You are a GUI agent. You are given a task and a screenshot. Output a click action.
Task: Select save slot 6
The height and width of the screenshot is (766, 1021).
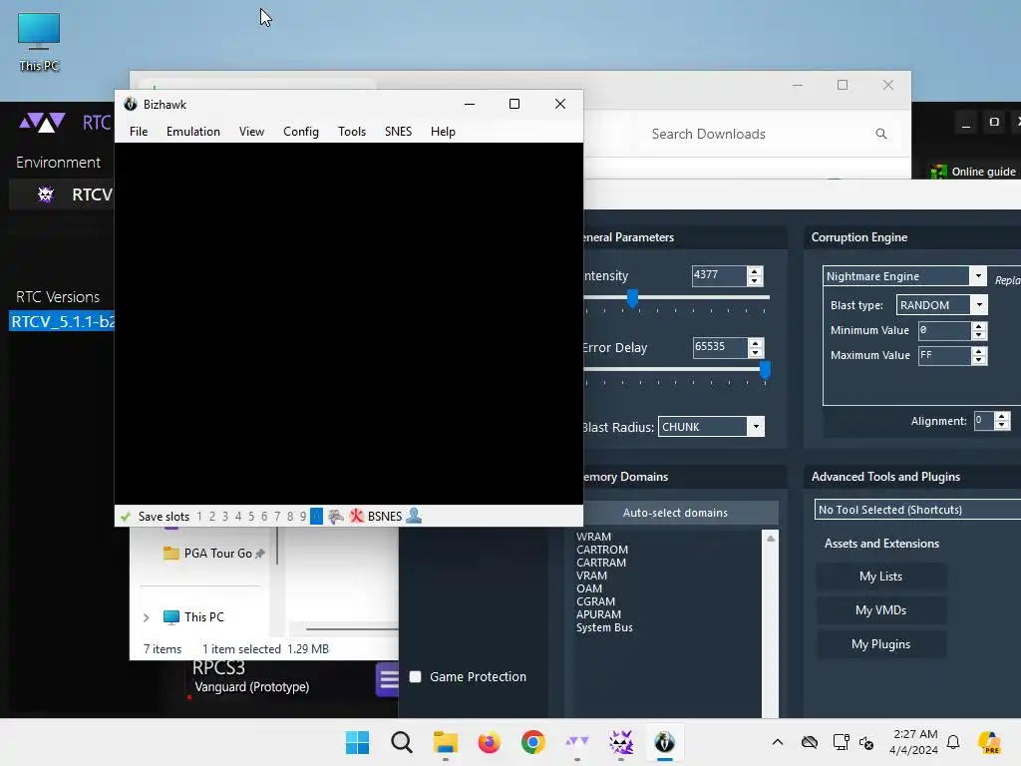click(264, 517)
